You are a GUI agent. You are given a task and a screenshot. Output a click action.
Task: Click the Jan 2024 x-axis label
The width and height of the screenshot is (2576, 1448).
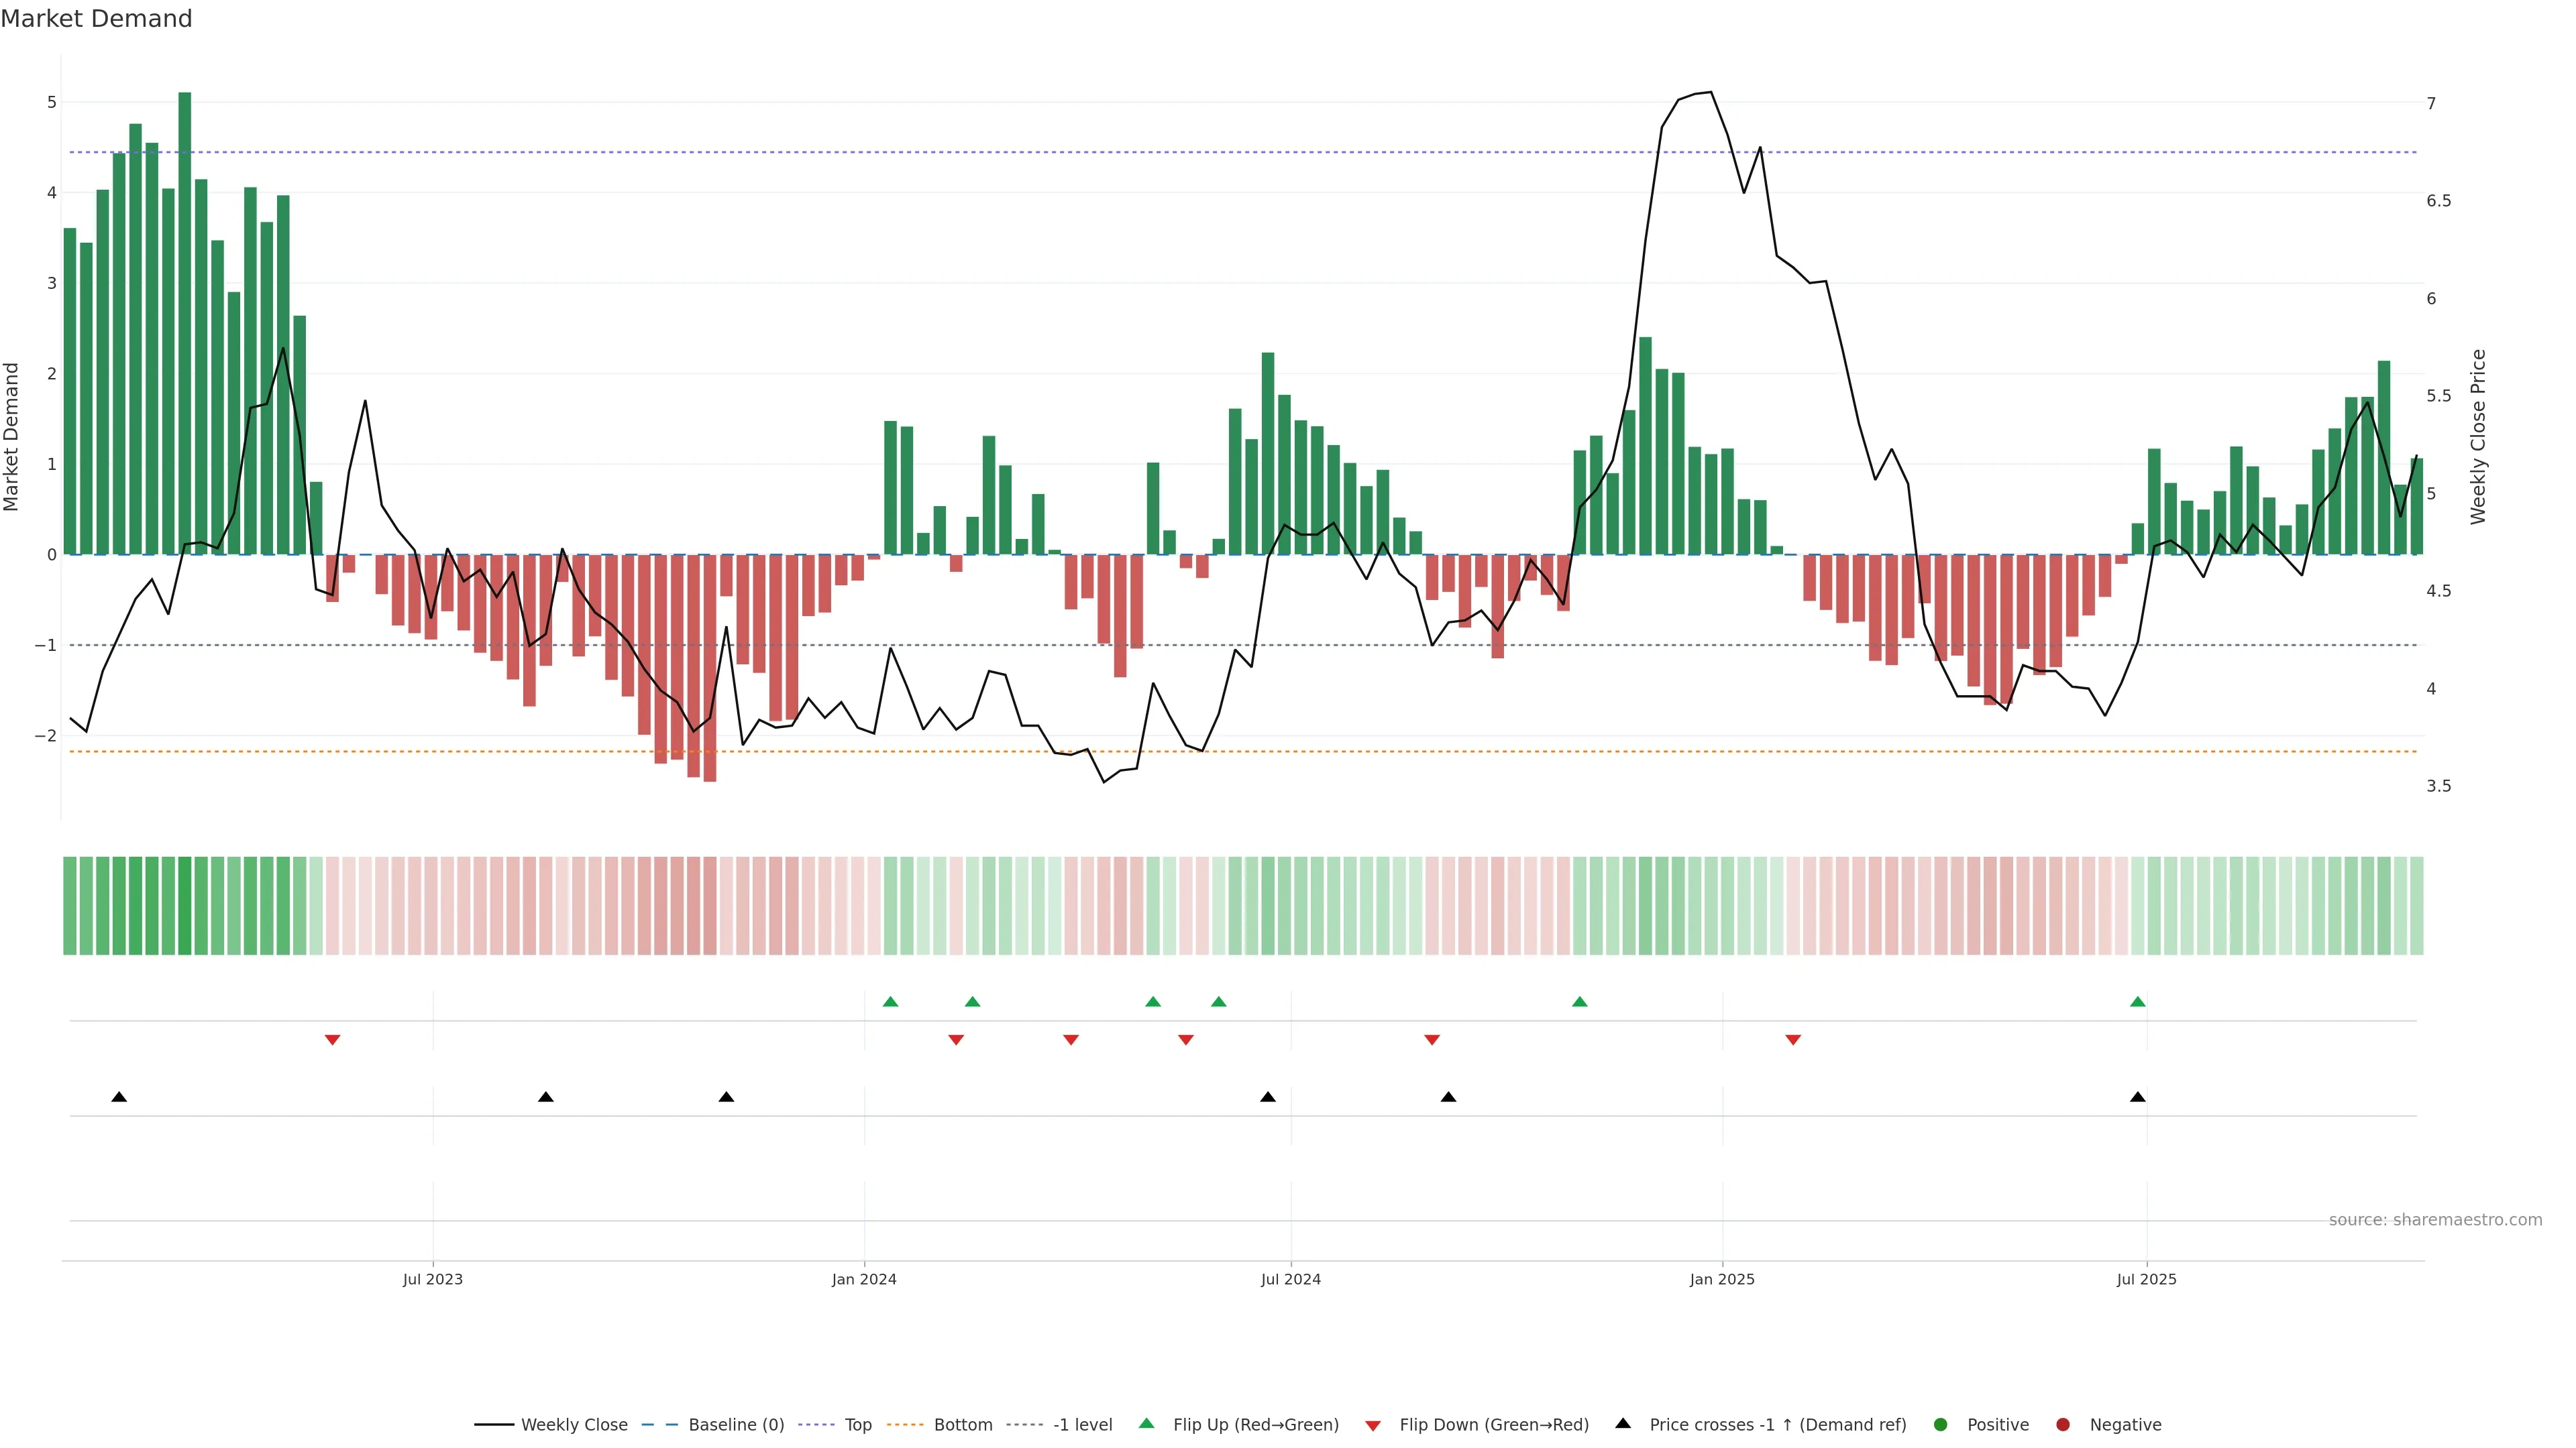(x=864, y=1279)
